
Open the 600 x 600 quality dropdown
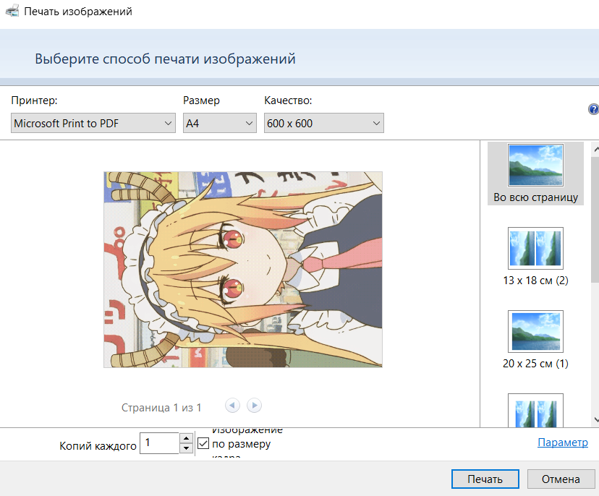pos(323,124)
